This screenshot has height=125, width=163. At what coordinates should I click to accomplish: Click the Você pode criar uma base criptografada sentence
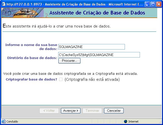(x=70, y=74)
